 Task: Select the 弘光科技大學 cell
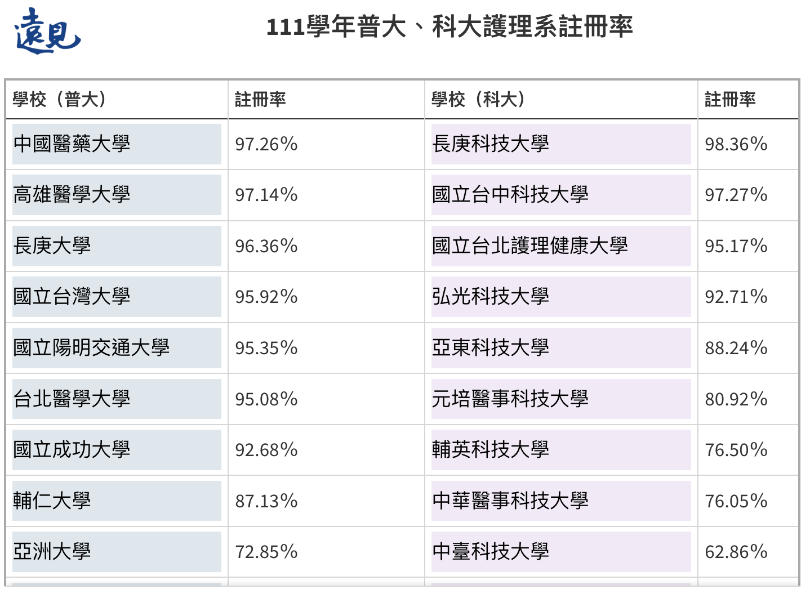(x=561, y=297)
